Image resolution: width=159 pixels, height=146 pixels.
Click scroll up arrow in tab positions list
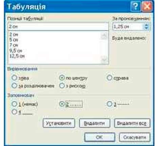point(104,36)
